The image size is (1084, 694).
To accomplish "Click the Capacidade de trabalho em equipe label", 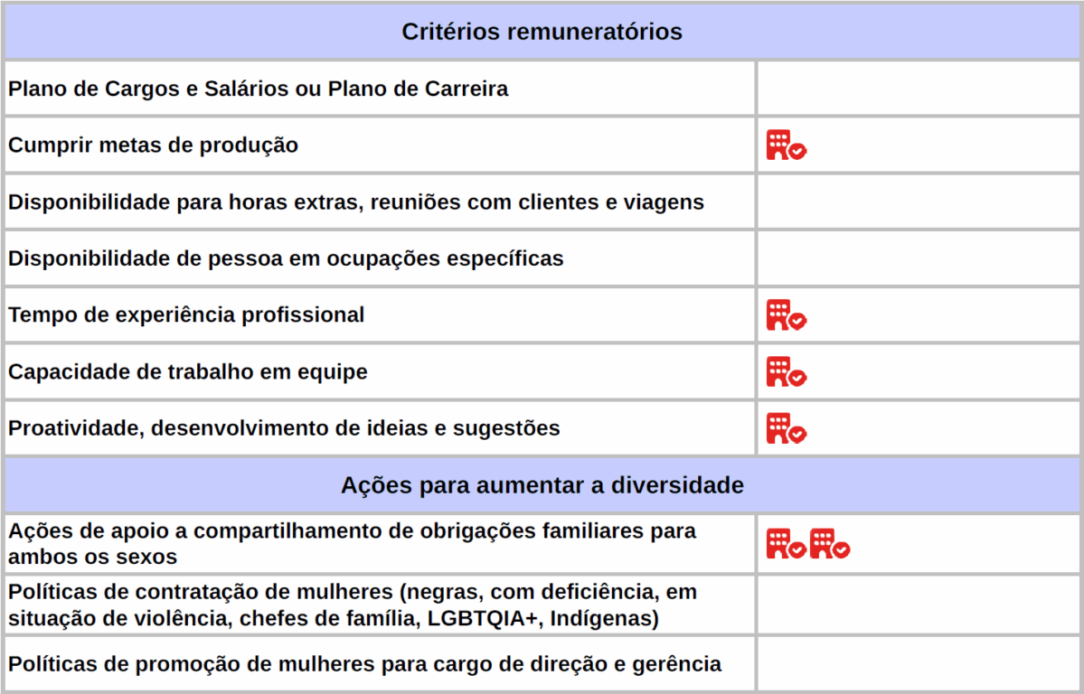I will point(188,371).
